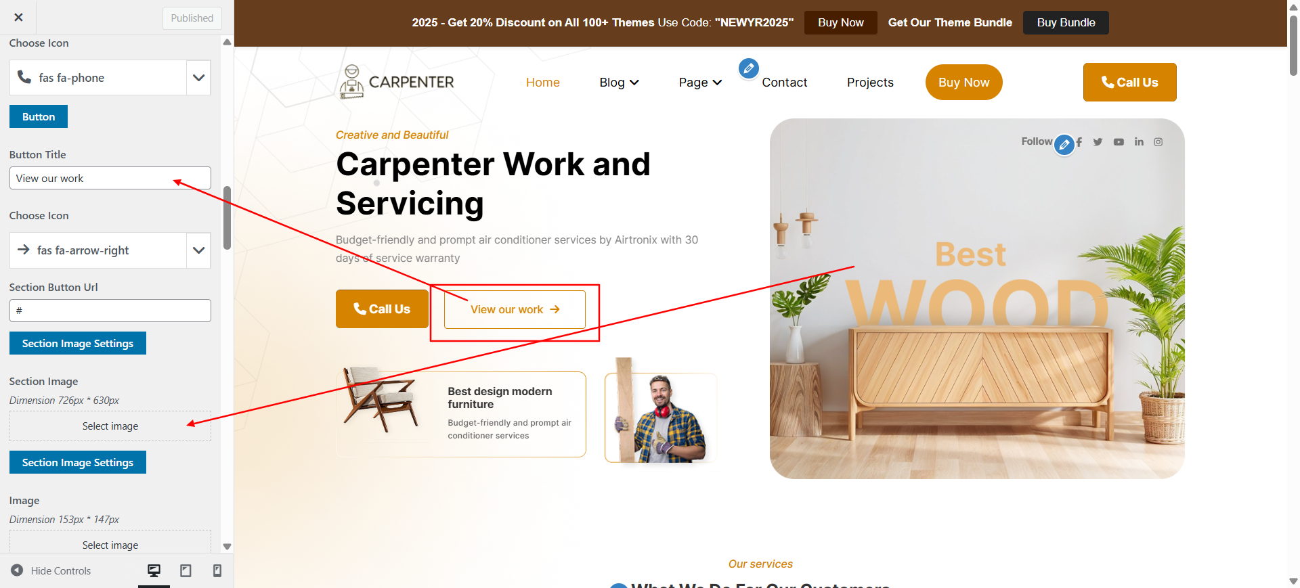Screen dimensions: 1300x588
Task: Switch to desktop preview device icon
Action: click(154, 570)
